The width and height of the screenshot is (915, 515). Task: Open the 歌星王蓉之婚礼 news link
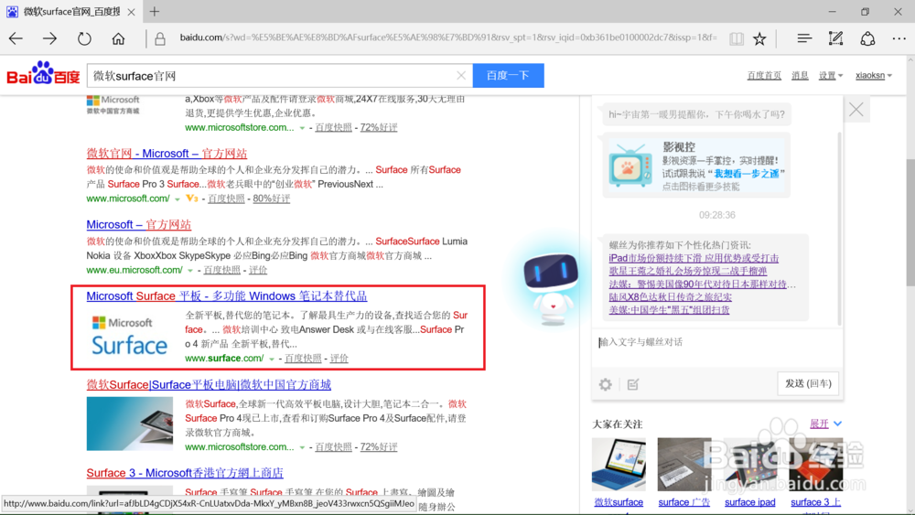click(x=687, y=271)
